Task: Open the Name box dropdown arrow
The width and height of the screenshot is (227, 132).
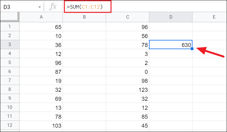Action: click(39, 7)
